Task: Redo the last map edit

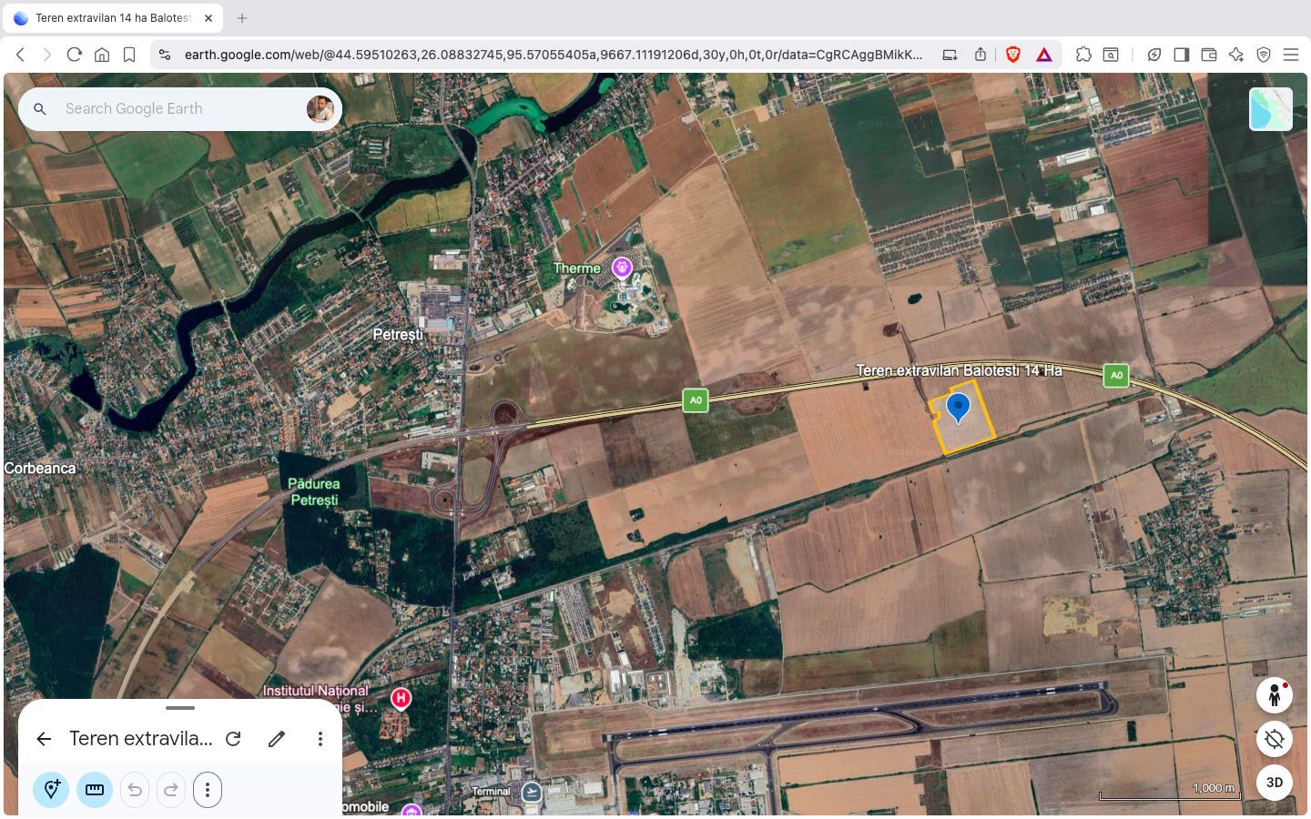Action: click(x=171, y=790)
